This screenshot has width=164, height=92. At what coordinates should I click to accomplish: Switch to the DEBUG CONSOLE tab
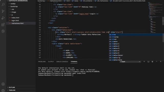coord(62,62)
